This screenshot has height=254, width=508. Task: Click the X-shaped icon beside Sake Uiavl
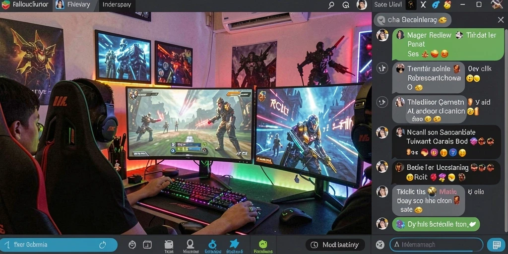tap(423, 4)
